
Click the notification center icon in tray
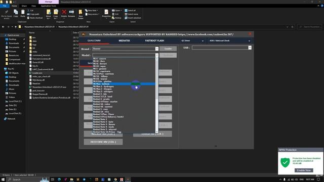coord(319,179)
